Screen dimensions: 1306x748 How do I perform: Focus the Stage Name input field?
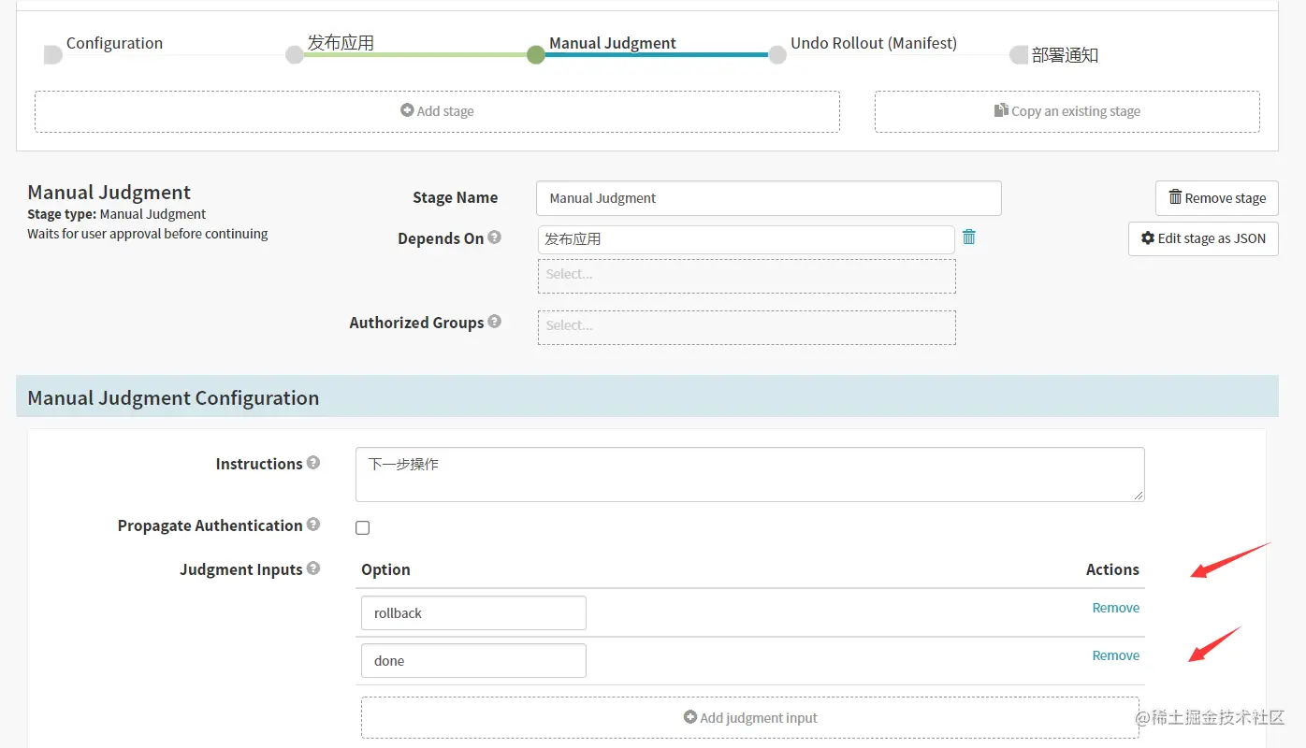[769, 198]
